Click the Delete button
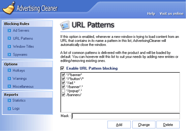186x131 pixels. [168, 125]
